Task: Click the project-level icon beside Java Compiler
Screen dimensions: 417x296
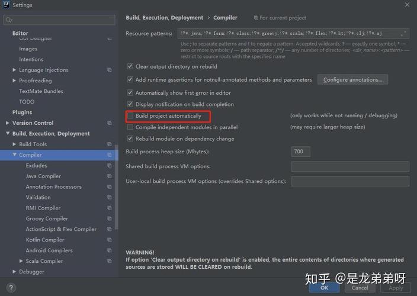Action: pos(110,176)
